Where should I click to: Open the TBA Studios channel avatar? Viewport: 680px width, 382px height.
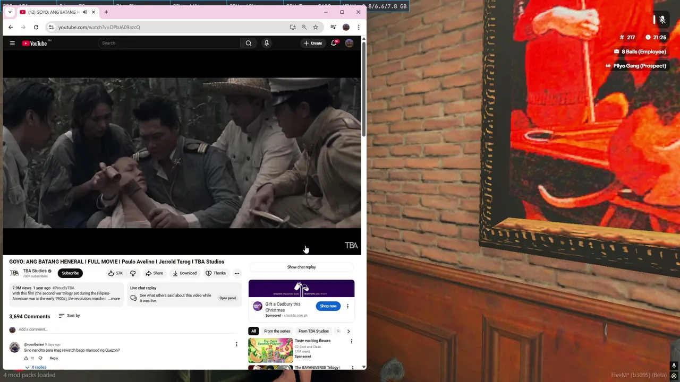(14, 273)
